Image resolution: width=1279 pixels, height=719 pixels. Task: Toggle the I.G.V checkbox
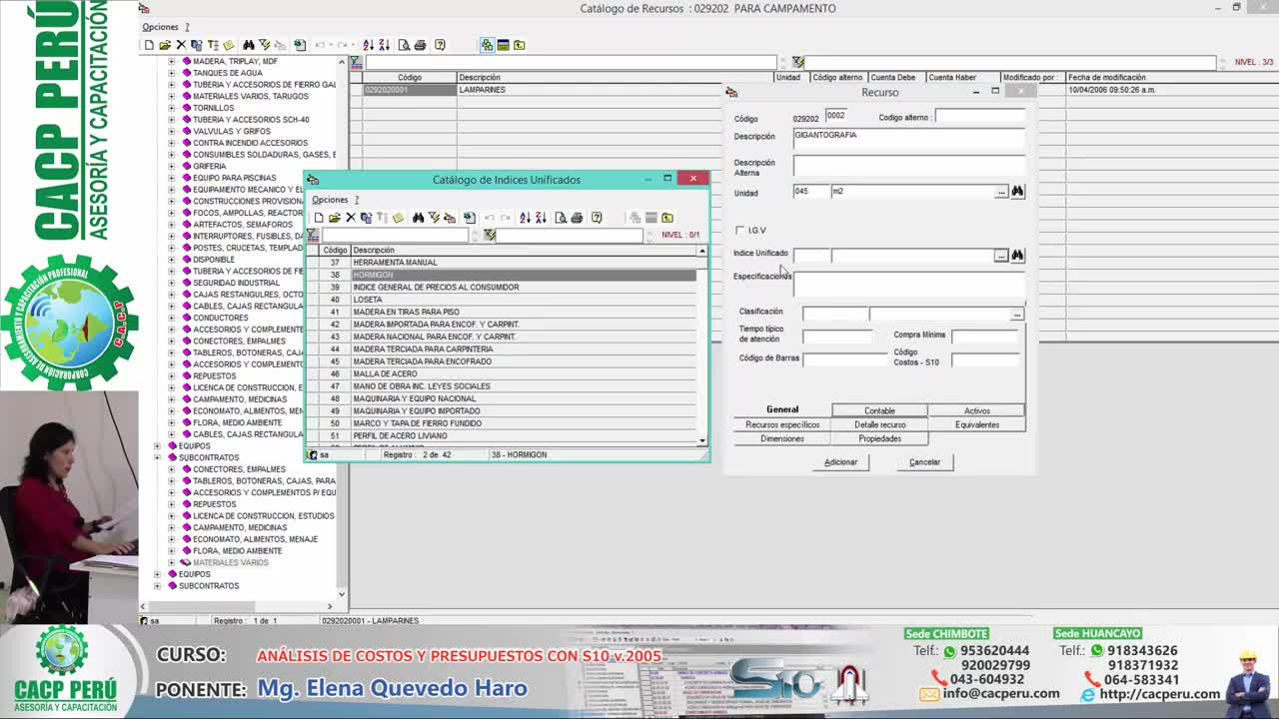coord(740,231)
